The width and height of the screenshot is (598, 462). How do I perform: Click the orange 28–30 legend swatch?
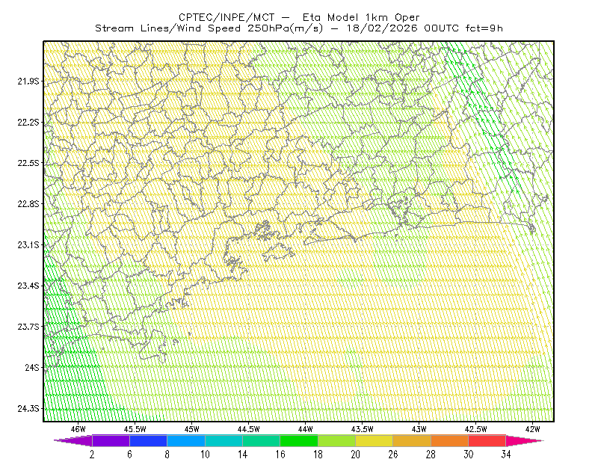[x=449, y=440]
